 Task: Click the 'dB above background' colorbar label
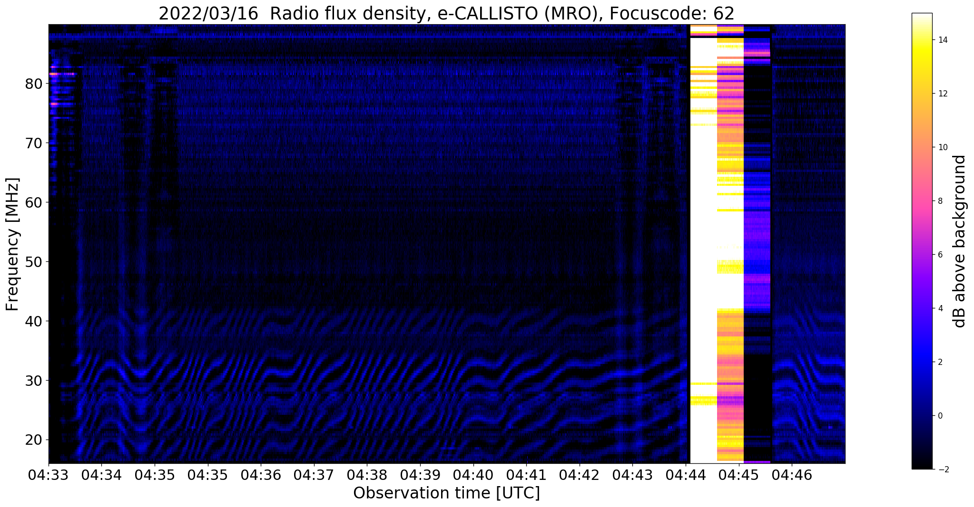point(960,241)
